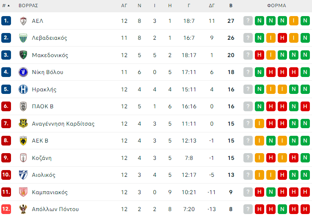Click the Νίκη Βόλου team crest
Image resolution: width=312 pixels, height=217 pixels.
coord(23,72)
